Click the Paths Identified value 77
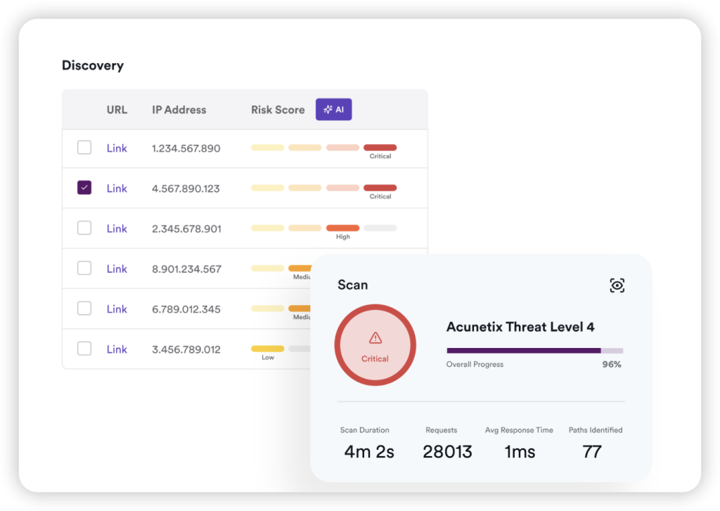 pos(592,452)
